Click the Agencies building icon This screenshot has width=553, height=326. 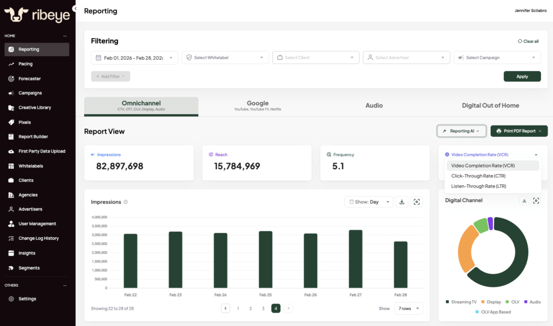pos(11,195)
